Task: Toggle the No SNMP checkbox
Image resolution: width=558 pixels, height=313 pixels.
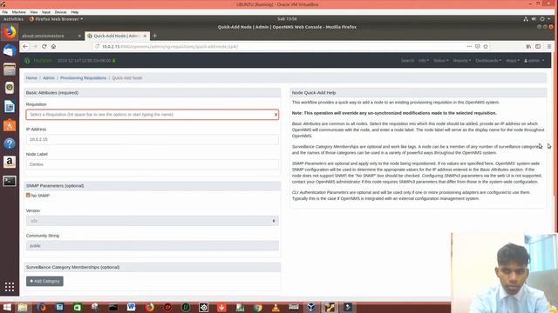Action: point(28,195)
